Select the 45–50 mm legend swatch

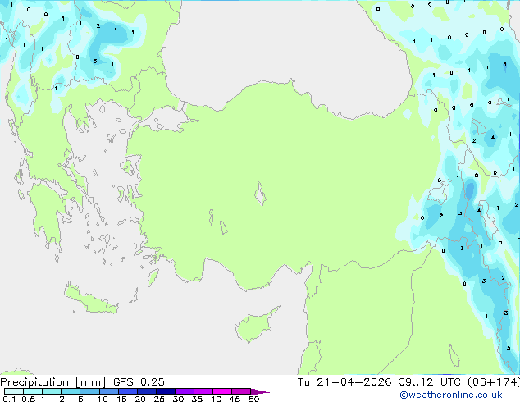241,391
